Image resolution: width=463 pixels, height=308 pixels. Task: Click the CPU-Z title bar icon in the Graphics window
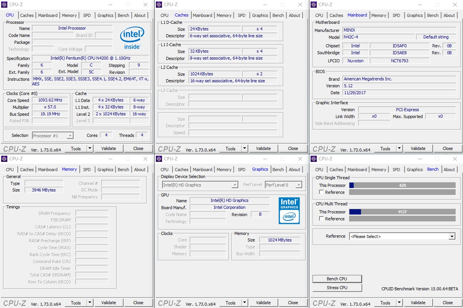(x=159, y=159)
